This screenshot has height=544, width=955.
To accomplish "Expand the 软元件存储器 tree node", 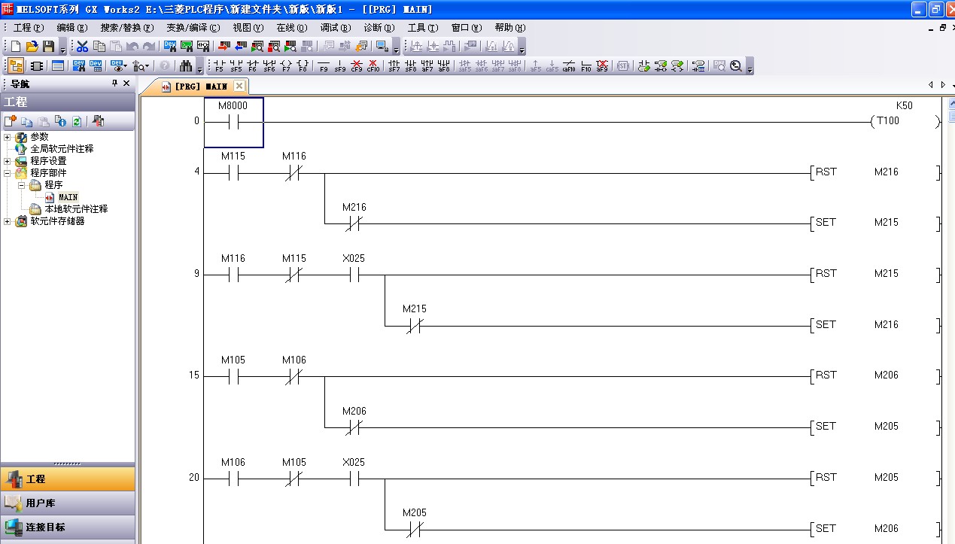I will [8, 221].
